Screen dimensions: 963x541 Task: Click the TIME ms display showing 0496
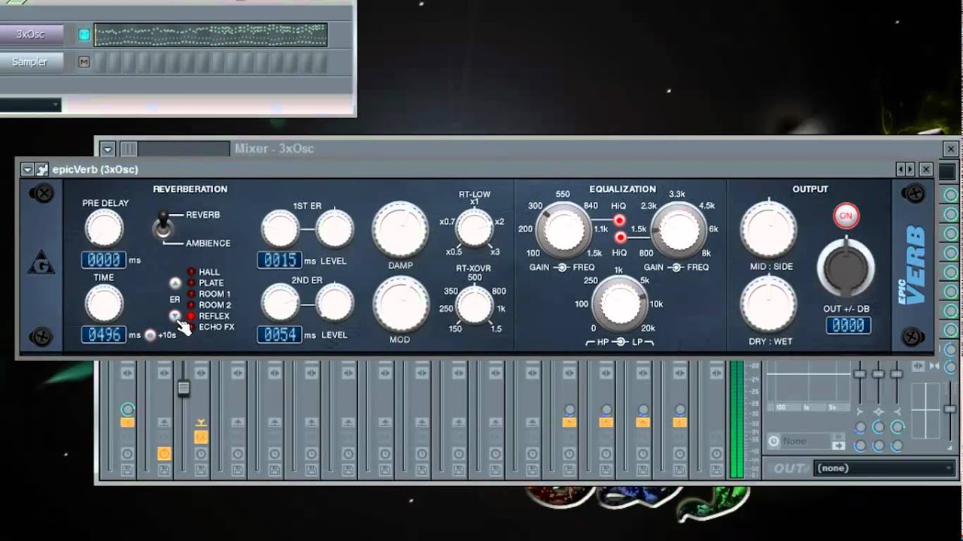coord(104,334)
